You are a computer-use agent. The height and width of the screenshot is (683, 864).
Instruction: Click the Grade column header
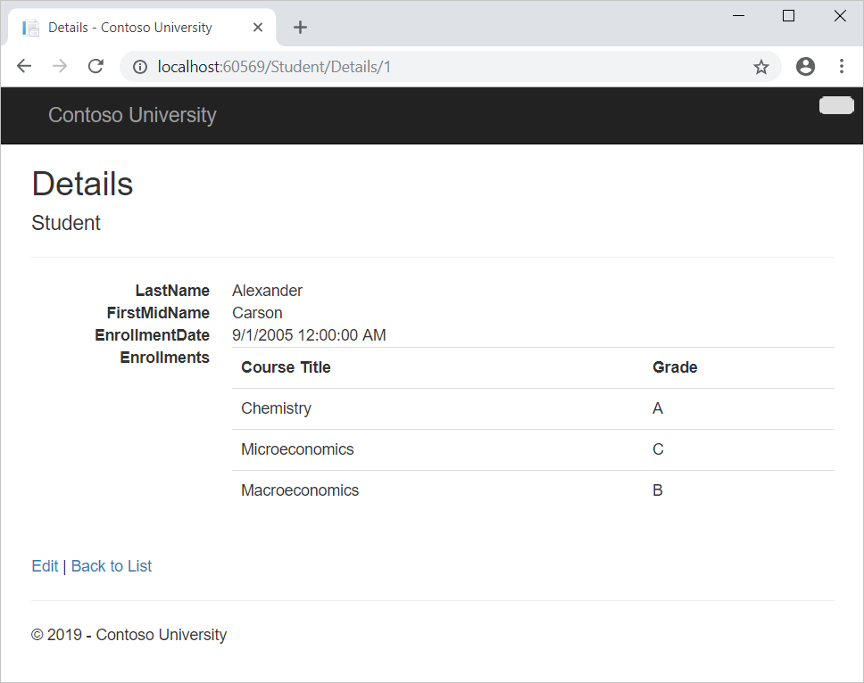pyautogui.click(x=675, y=366)
